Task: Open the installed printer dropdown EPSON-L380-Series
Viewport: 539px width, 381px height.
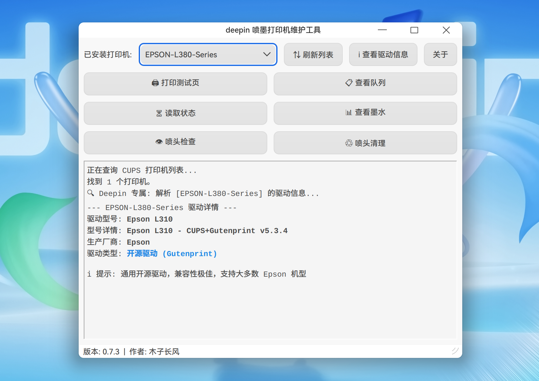Action: tap(208, 54)
